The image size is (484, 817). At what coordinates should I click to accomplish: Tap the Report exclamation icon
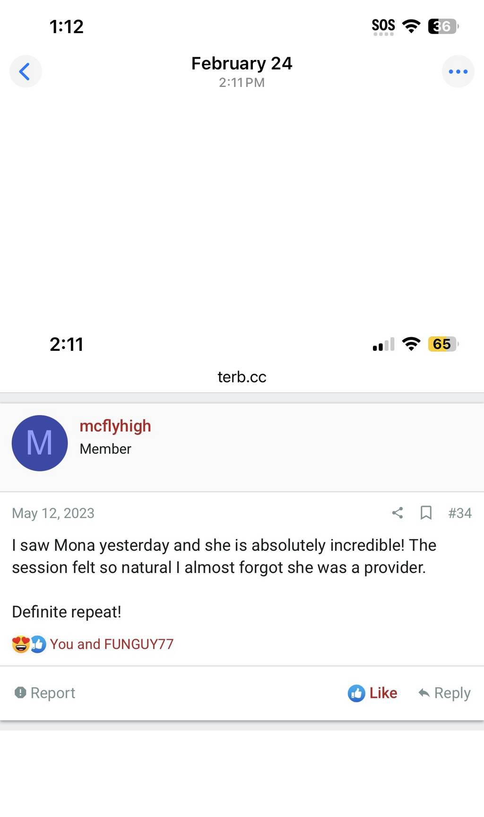point(20,693)
